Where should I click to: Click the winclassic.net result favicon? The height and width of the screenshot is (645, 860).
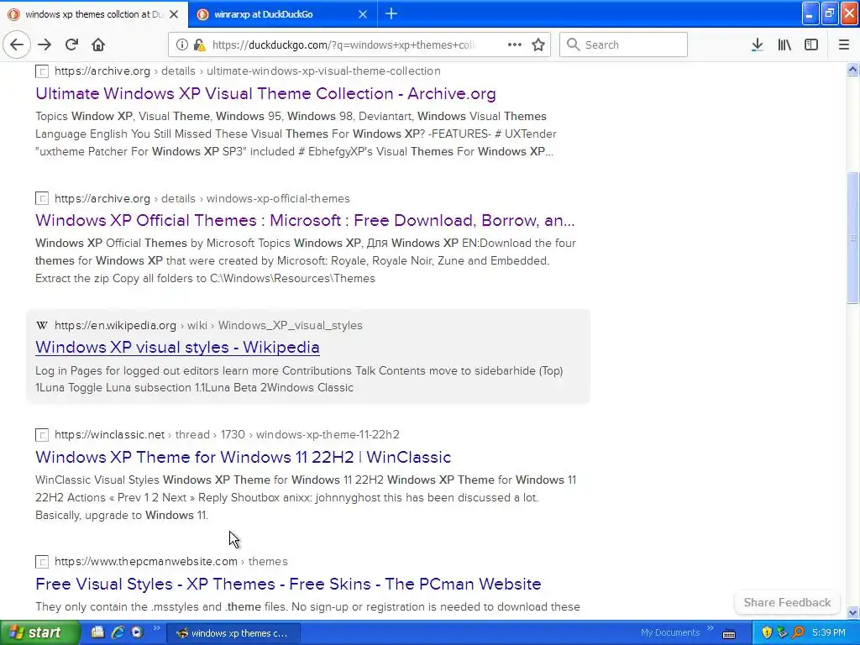(42, 435)
